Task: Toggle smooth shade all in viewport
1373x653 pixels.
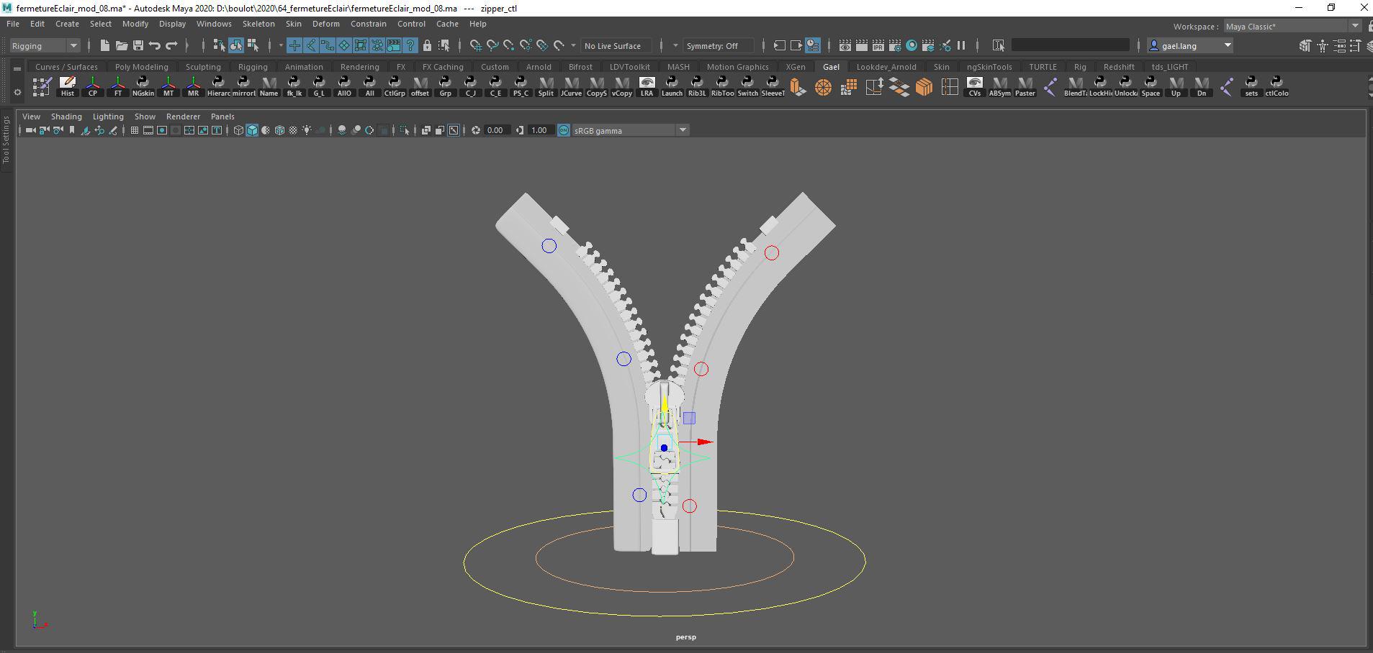Action: [x=252, y=130]
